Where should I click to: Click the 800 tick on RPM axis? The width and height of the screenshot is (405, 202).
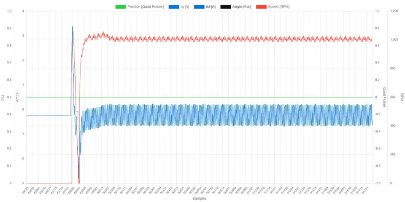(x=393, y=69)
